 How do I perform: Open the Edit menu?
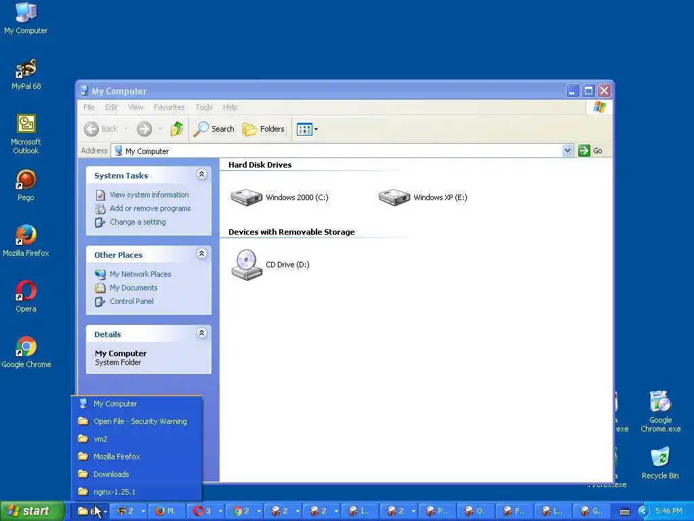(111, 107)
